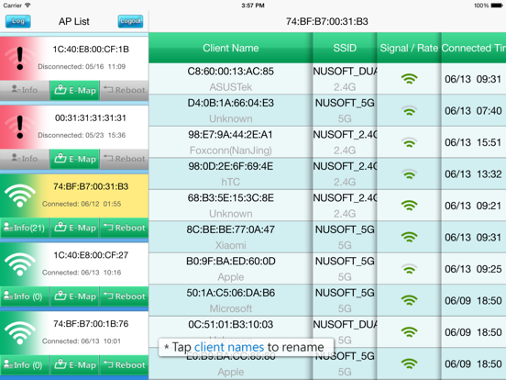The image size is (506, 380).
Task: Tap Wi-Fi icon of AP 1C:40:E8:00:CF:27
Action: 20,264
